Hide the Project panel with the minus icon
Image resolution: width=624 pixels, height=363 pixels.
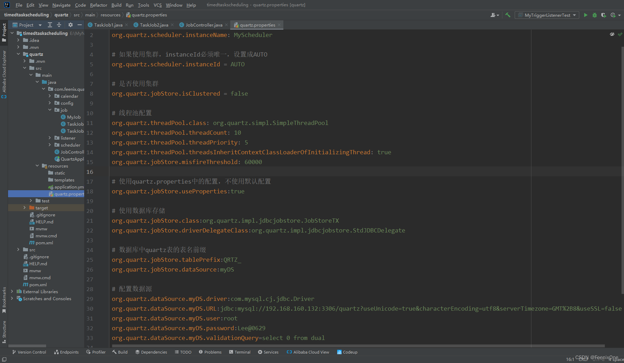coord(80,25)
